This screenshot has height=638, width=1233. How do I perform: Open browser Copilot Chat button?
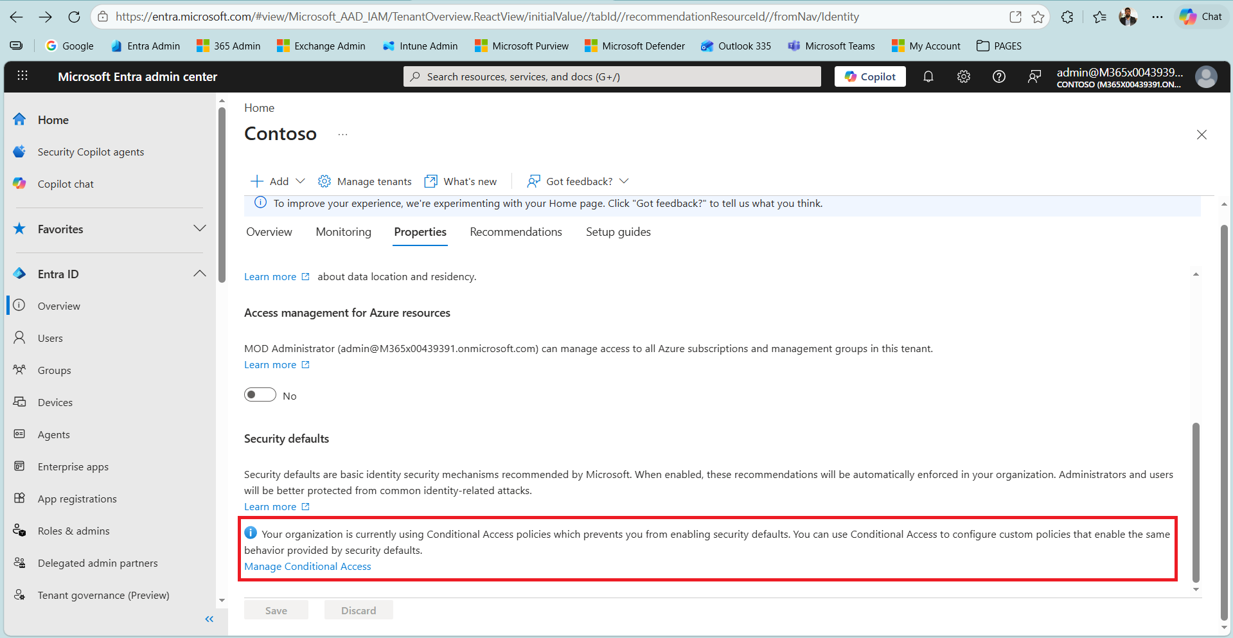[1201, 17]
